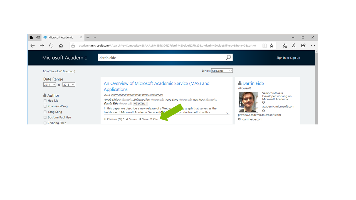Open the Darrin Eide author profile link
This screenshot has height=200, width=356.
pyautogui.click(x=253, y=83)
